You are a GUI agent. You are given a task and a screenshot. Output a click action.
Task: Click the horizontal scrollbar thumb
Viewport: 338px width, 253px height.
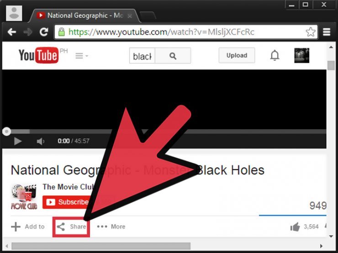coord(101,246)
